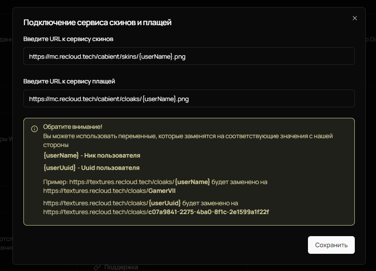Click the label Введите URL к сервису плащей
The height and width of the screenshot is (271, 376).
click(69, 81)
